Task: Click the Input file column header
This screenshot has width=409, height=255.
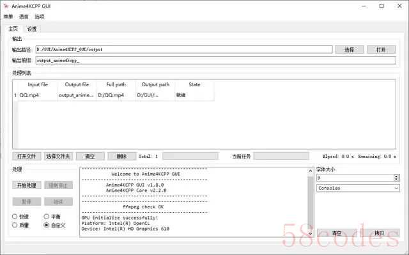Action: tap(38, 84)
